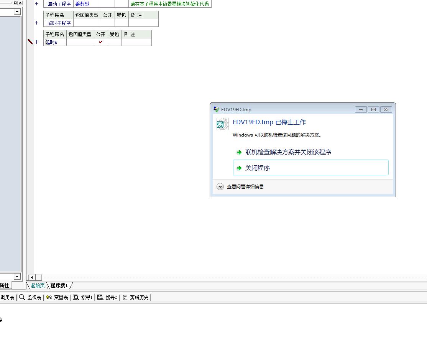Open the top dropdown in the left panel
Image resolution: width=427 pixels, height=351 pixels.
(17, 12)
